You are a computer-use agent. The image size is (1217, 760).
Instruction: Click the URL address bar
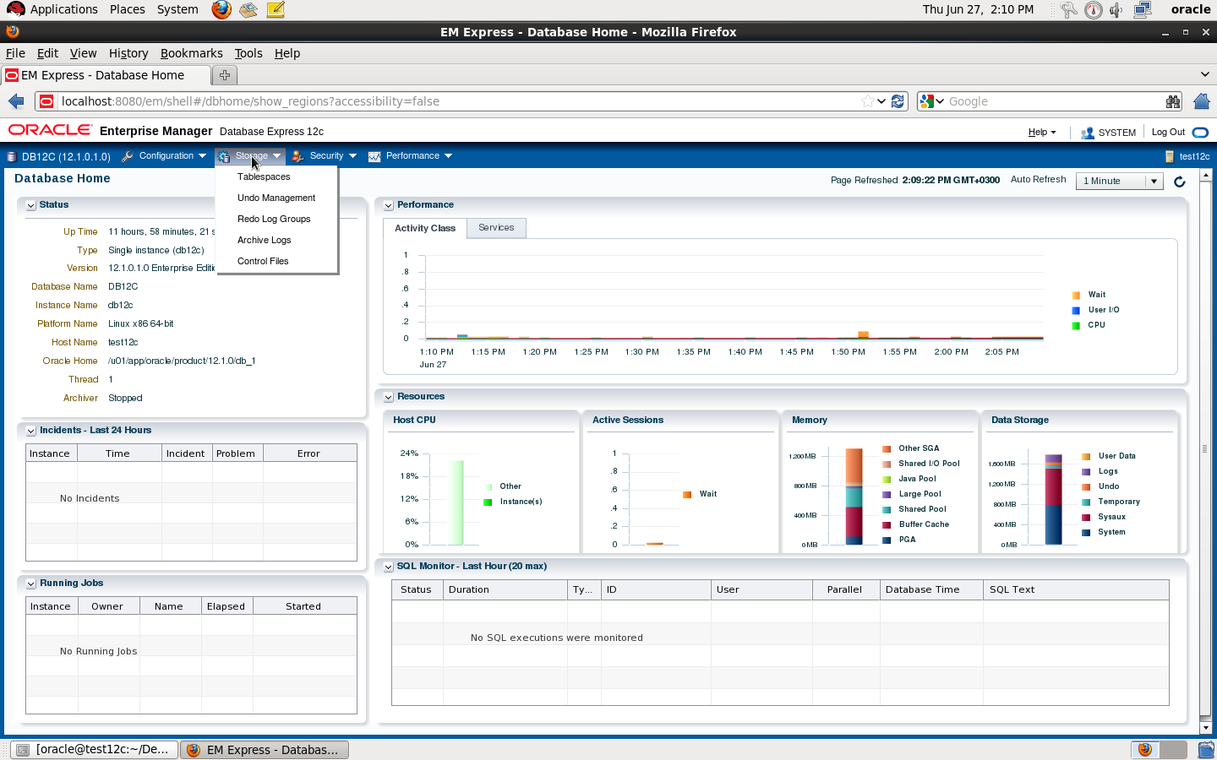click(x=456, y=101)
